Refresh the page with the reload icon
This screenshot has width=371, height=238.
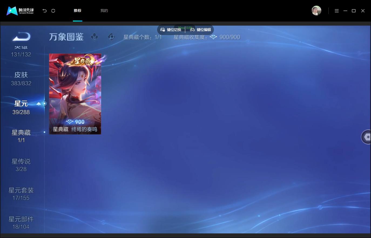point(53,11)
